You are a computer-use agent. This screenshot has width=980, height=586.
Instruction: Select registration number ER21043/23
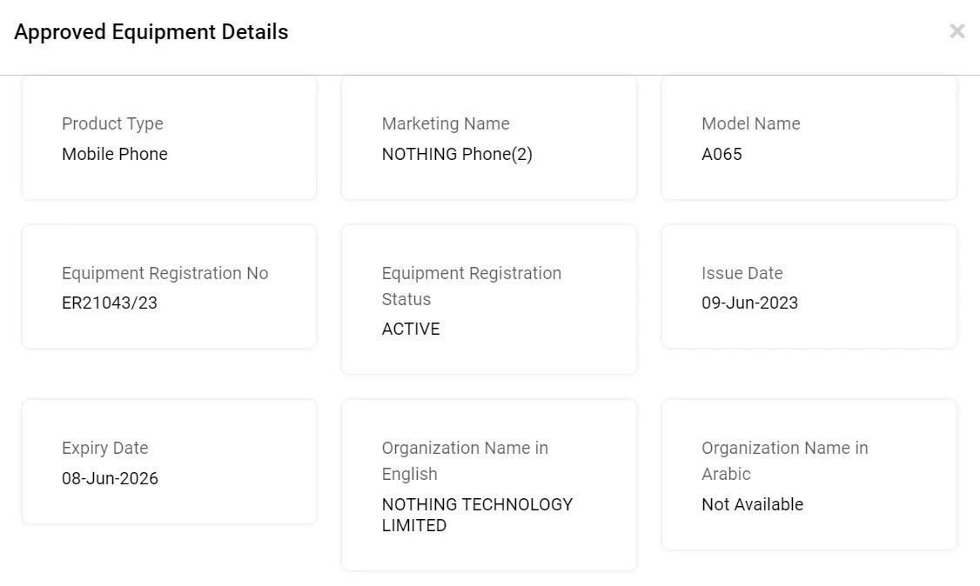[x=109, y=303]
